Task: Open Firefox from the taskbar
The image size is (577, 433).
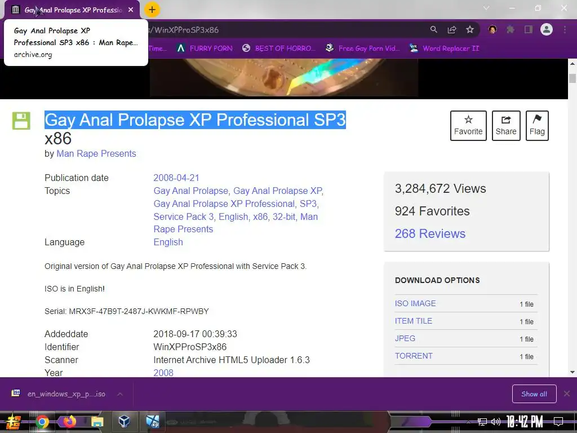Action: click(x=69, y=421)
